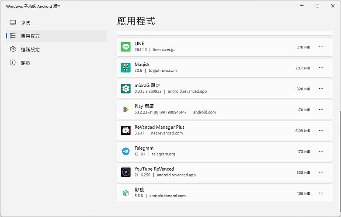Image resolution: width=341 pixels, height=217 pixels.
Task: Click the 應用程式 page heading
Action: coord(136,21)
